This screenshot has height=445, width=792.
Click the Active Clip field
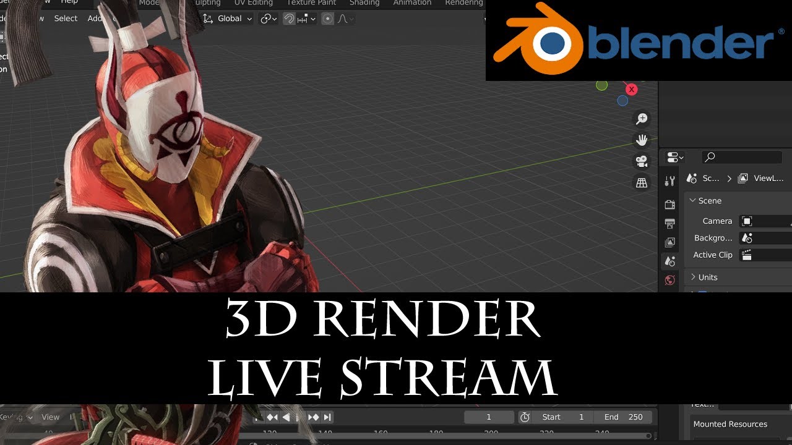click(765, 255)
